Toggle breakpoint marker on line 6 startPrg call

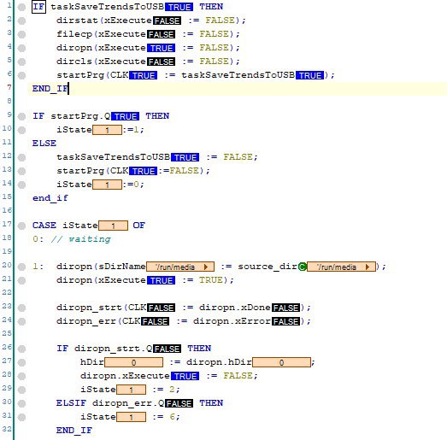(21, 75)
